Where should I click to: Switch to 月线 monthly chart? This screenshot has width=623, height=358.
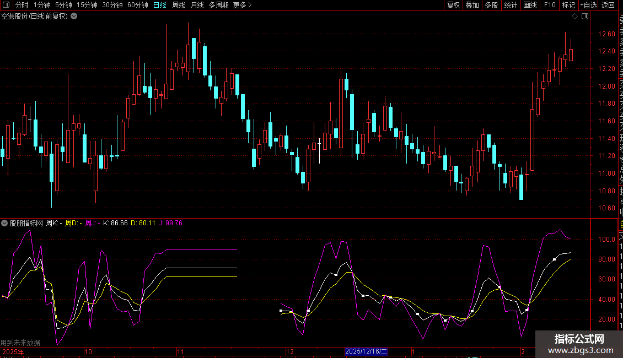197,5
